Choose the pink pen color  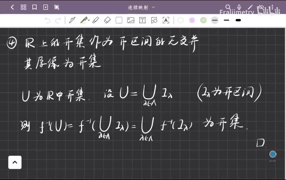pos(192,20)
